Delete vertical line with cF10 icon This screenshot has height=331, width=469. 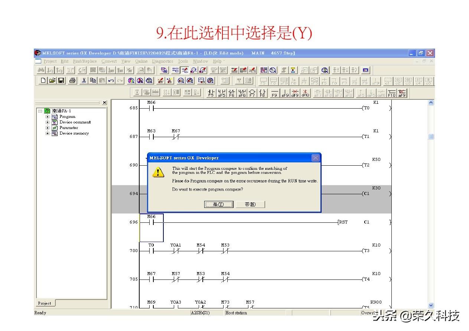coord(305,93)
